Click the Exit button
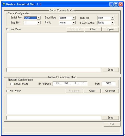The image size is (125, 136). click(x=112, y=124)
